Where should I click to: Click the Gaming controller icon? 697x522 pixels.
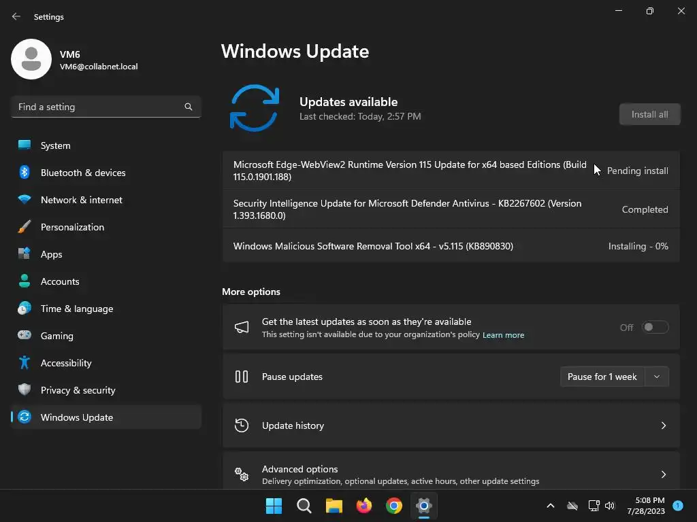[25, 335]
